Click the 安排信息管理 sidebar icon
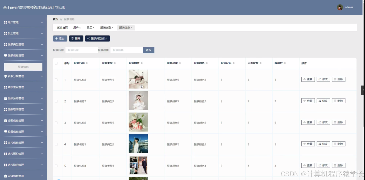365x180 pixels. pos(5,176)
